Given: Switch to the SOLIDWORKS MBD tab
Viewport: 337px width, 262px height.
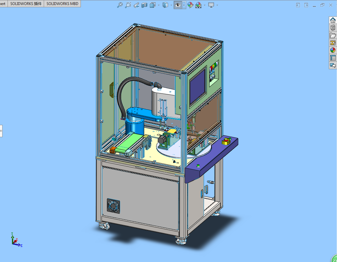Looking at the screenshot, I should tap(62, 4).
